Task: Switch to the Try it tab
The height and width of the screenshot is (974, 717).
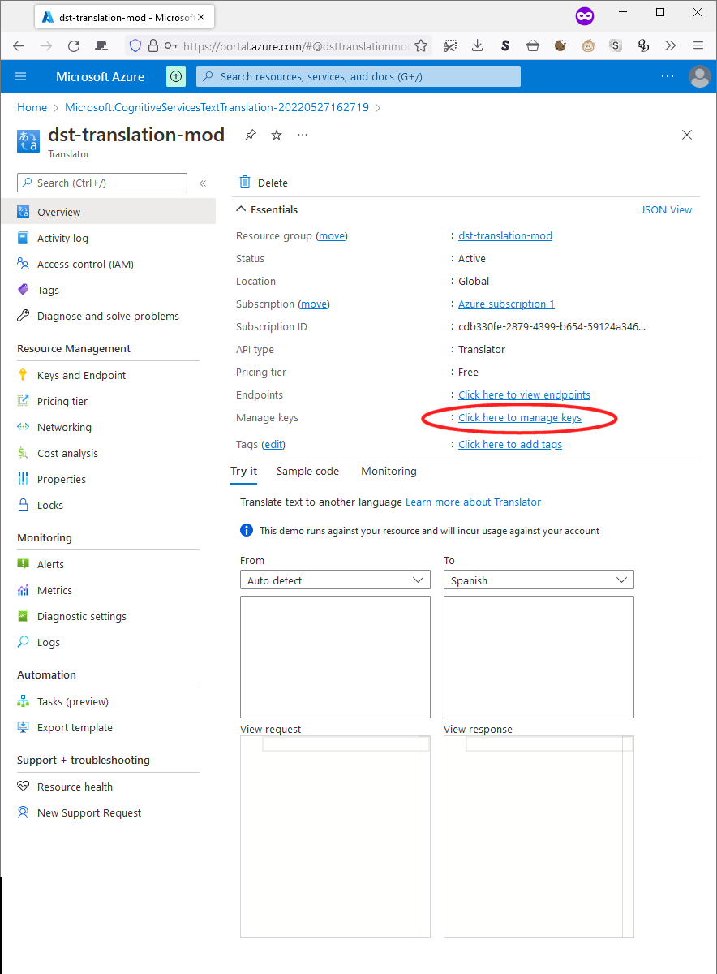Action: click(x=244, y=471)
